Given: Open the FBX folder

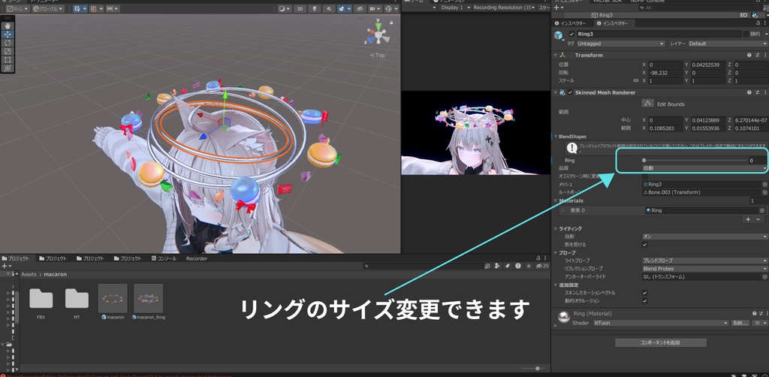Looking at the screenshot, I should (41, 303).
